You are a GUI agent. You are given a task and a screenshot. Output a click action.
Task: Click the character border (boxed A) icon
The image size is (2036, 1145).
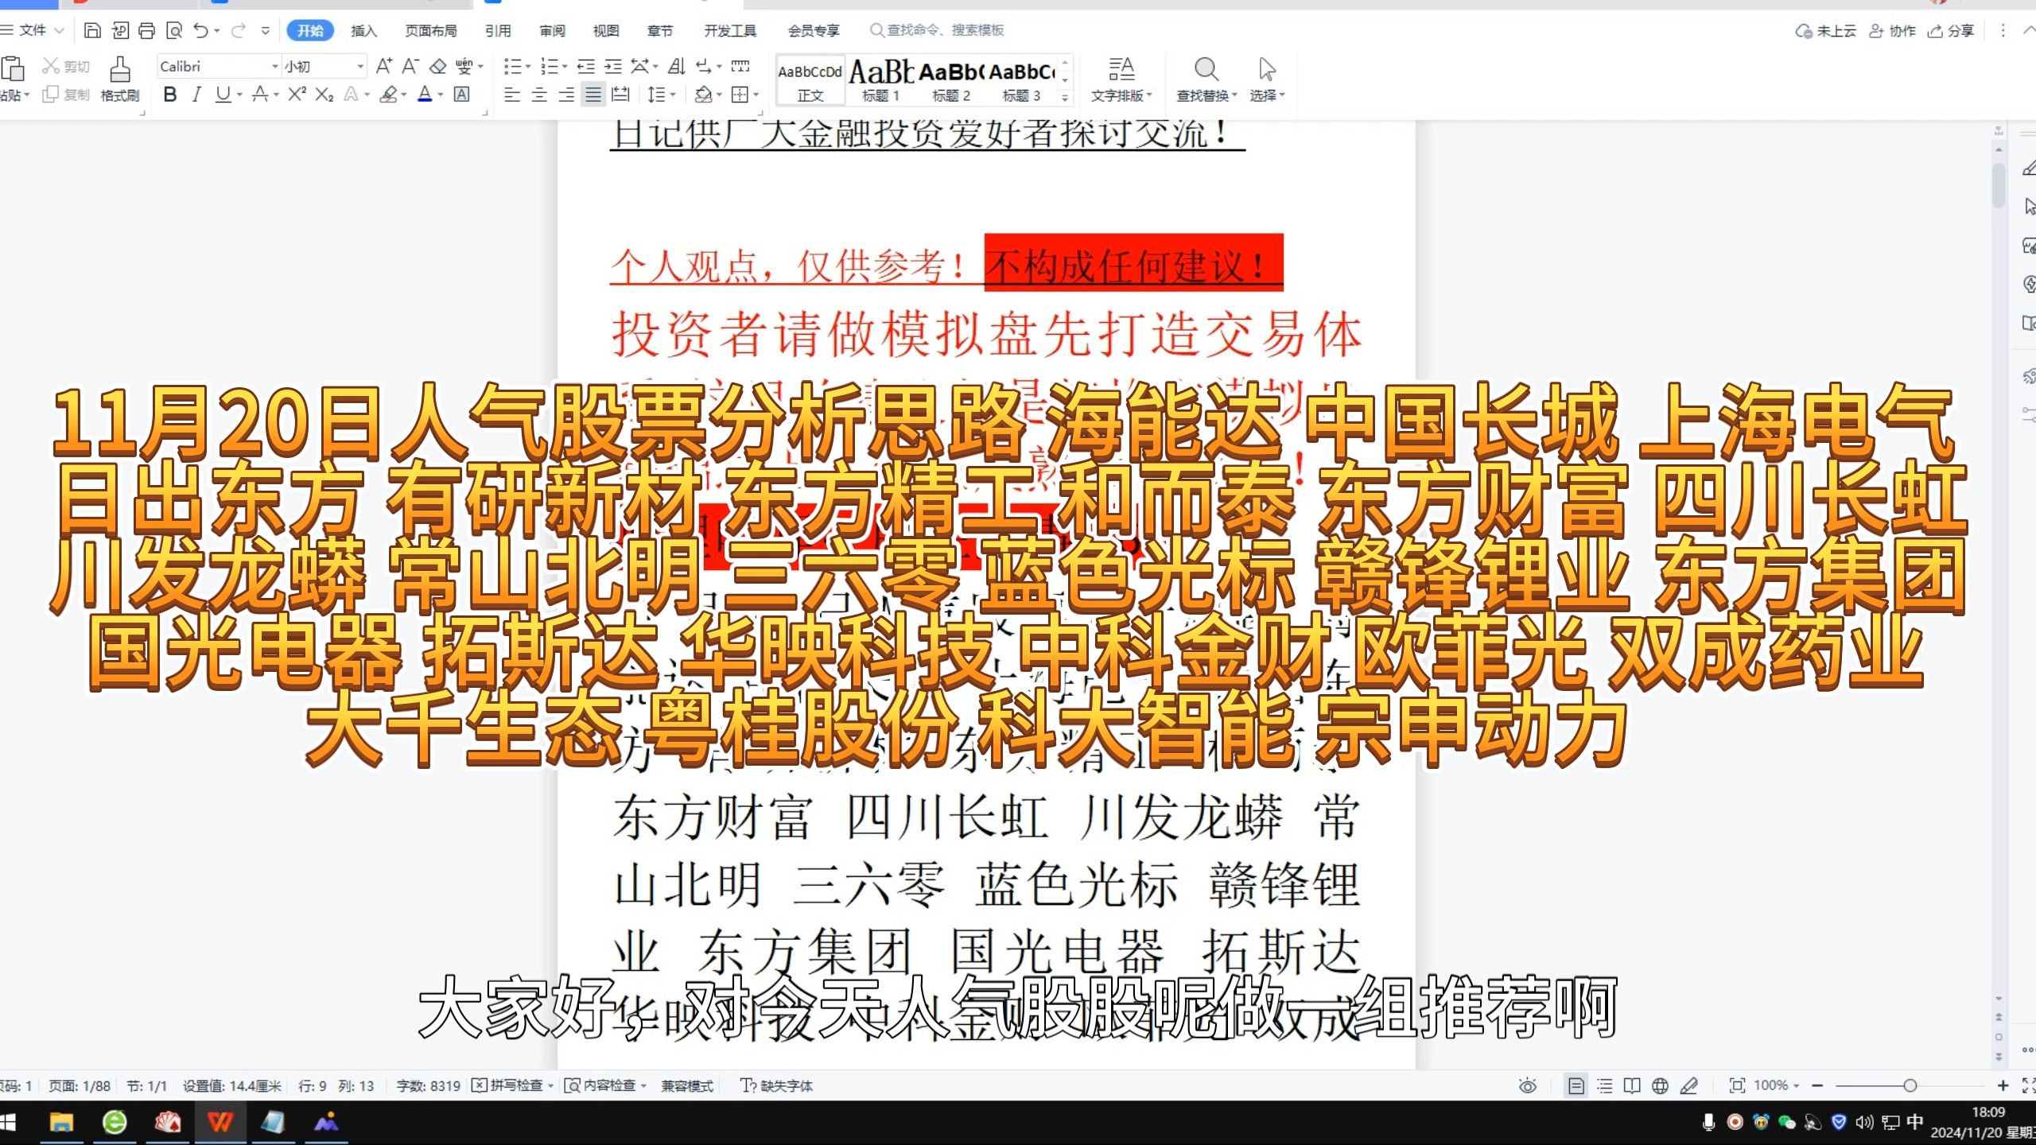click(461, 94)
